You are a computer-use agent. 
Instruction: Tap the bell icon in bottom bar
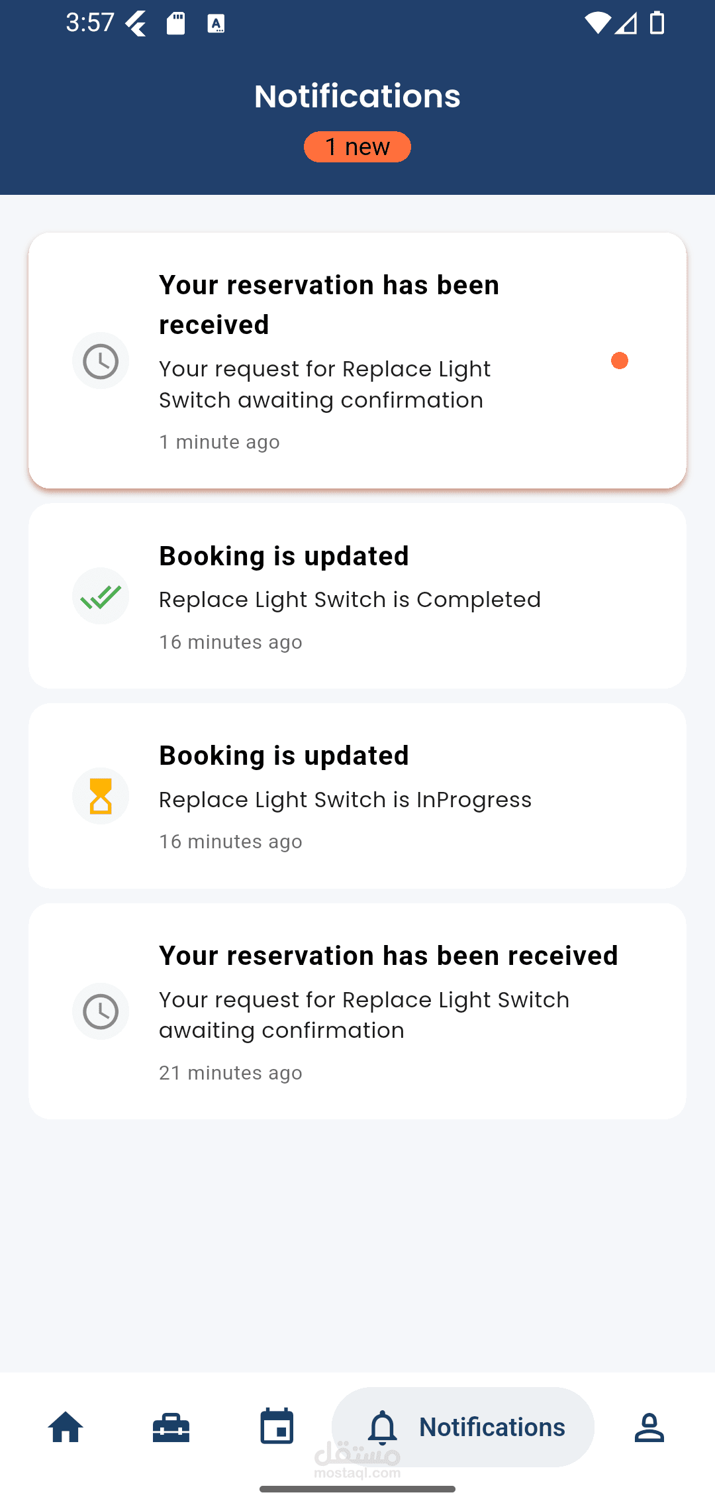(383, 1427)
